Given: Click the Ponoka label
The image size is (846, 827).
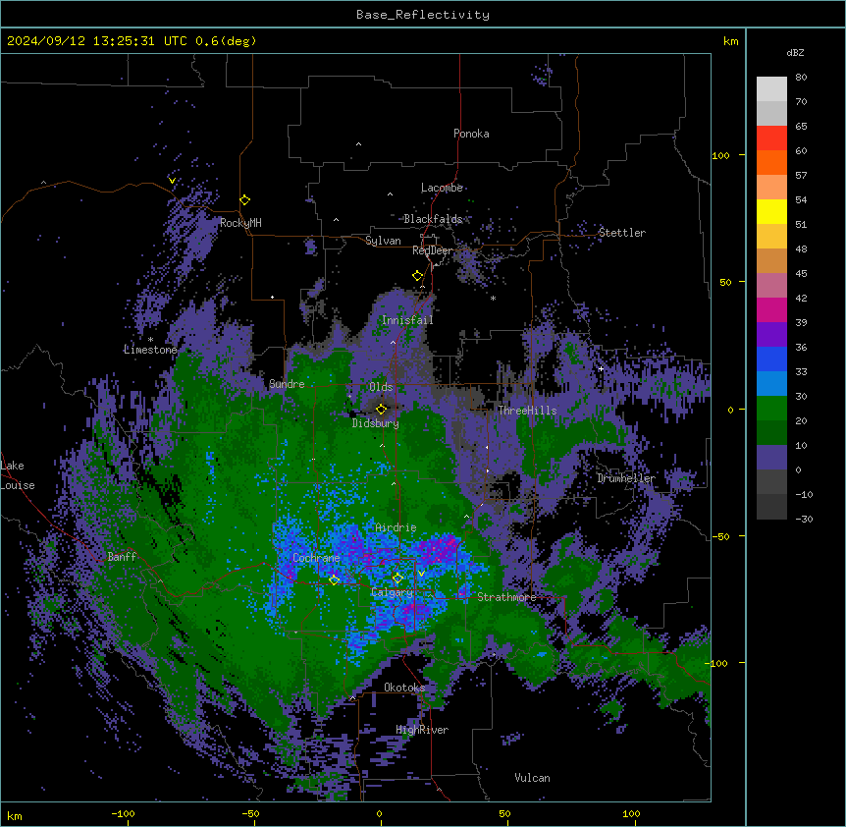Looking at the screenshot, I should (x=471, y=134).
